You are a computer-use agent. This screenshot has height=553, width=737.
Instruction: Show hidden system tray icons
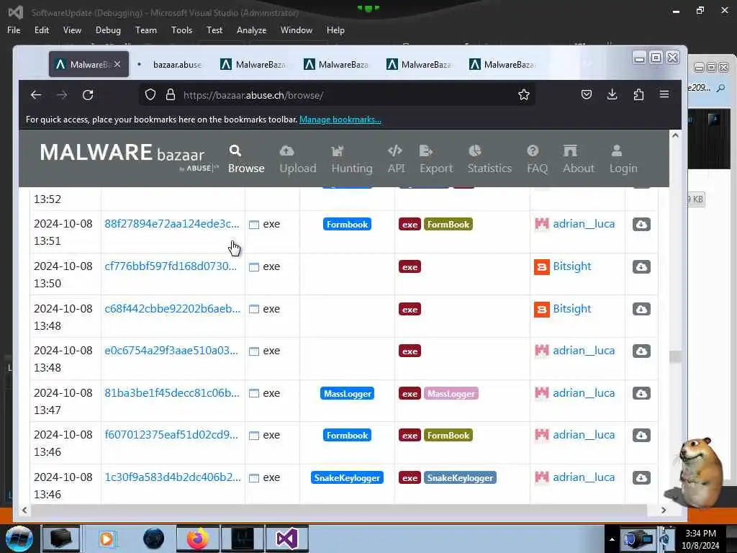point(612,539)
